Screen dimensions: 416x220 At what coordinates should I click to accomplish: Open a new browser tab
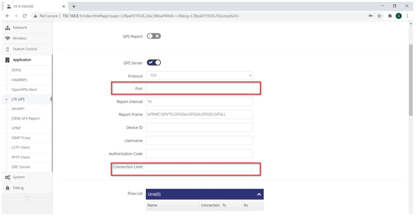tap(74, 6)
